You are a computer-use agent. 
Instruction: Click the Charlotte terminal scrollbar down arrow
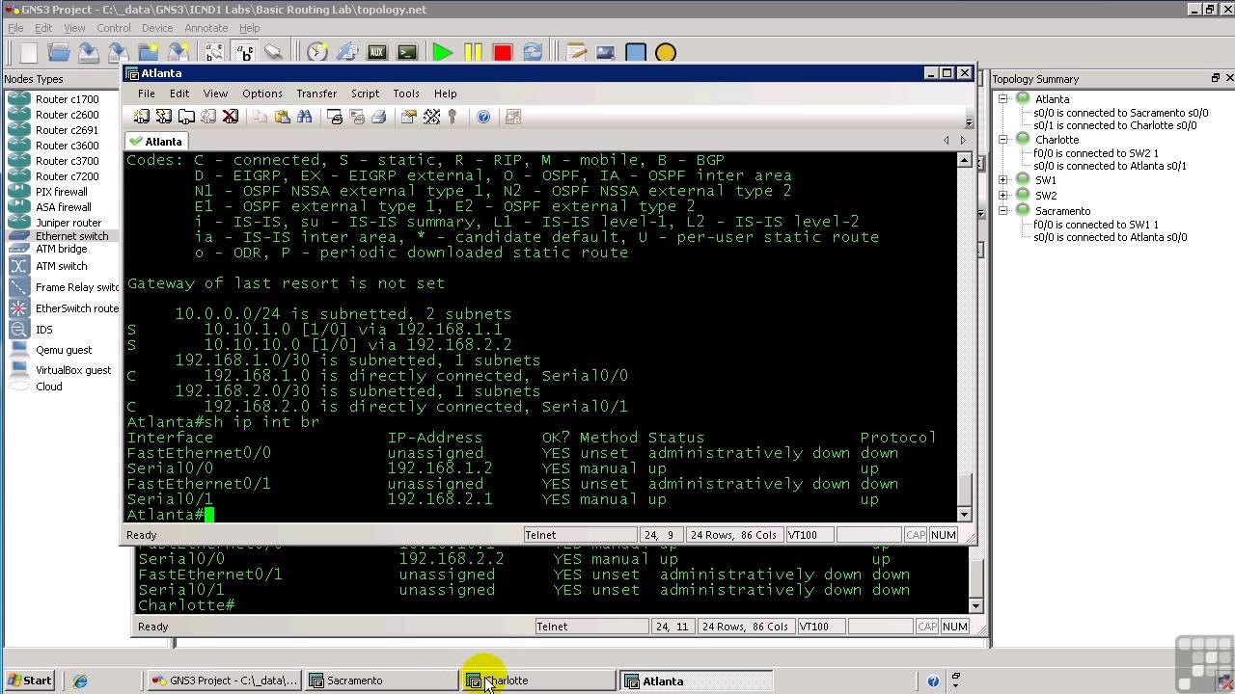point(975,605)
